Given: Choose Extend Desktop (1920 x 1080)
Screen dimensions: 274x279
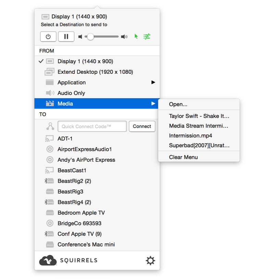Looking at the screenshot, I should click(97, 72).
